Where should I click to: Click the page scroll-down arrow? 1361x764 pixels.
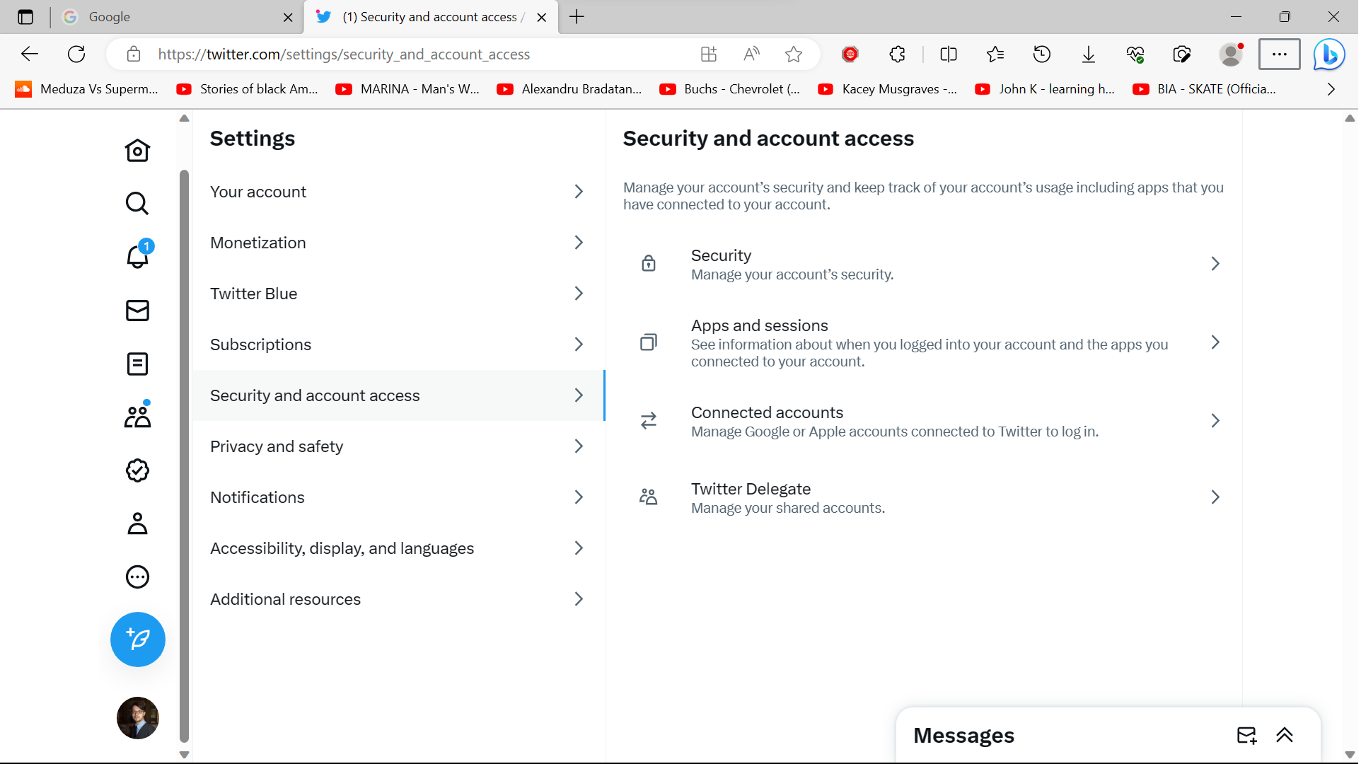[1349, 754]
